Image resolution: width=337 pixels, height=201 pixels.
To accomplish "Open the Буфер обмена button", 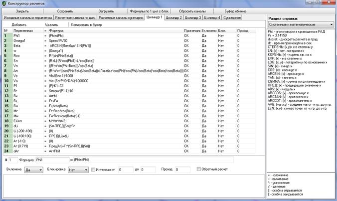I will tap(235, 11).
